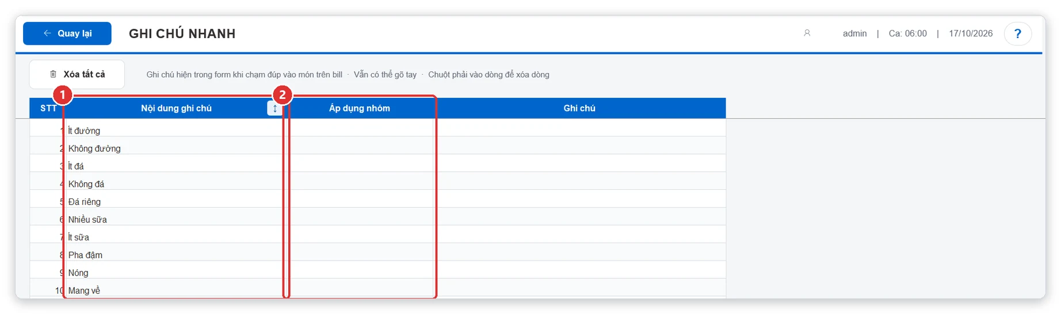Screen dimensions: 1061x314
Task: Select the "Mang về" note cell
Action: point(176,288)
